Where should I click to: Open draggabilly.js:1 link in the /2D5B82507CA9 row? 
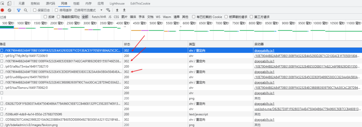coord(264,120)
